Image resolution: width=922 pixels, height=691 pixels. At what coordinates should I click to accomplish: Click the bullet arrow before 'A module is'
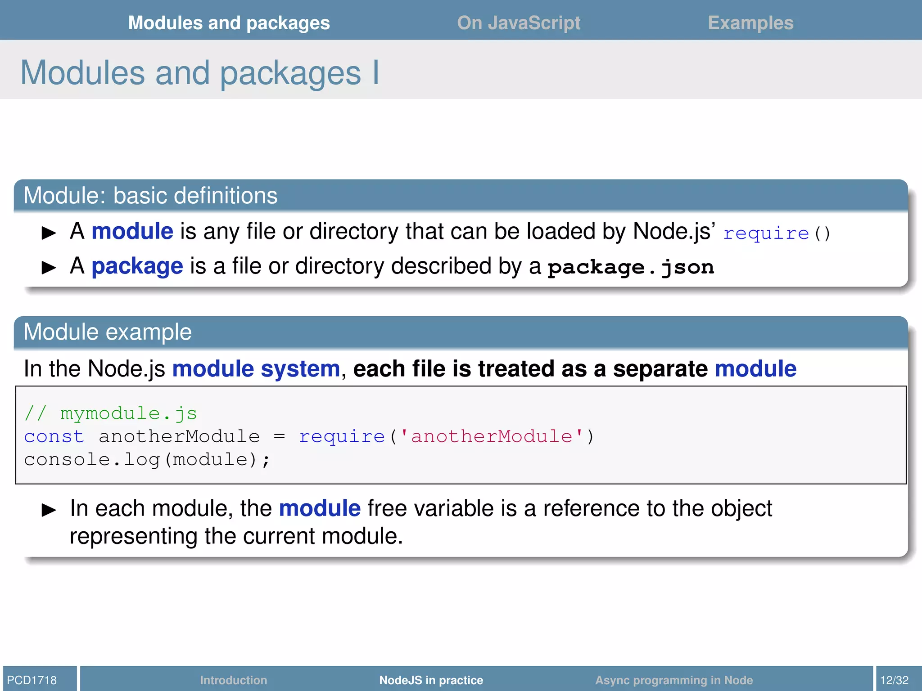coord(49,233)
